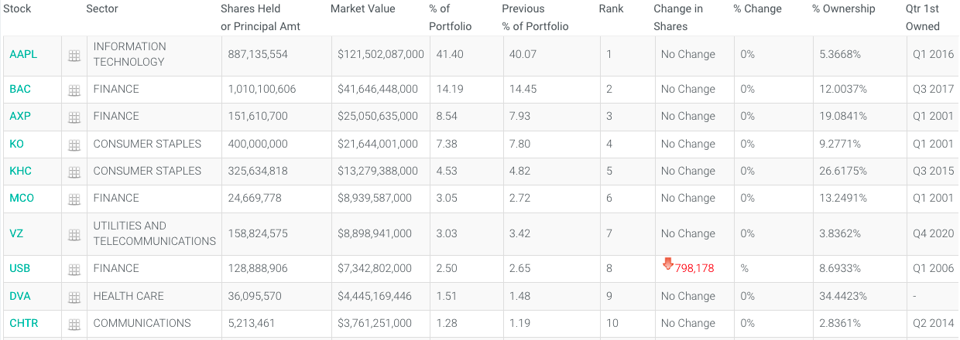Sort by Change in Shares column header
This screenshot has width=960, height=340.
(x=678, y=18)
